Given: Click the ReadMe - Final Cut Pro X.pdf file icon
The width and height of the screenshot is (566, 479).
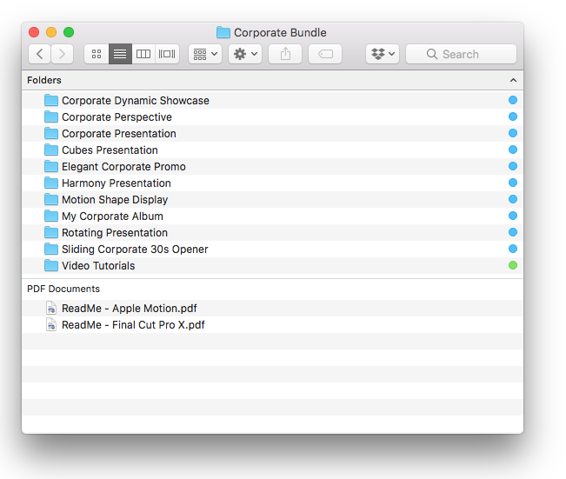Looking at the screenshot, I should (51, 325).
